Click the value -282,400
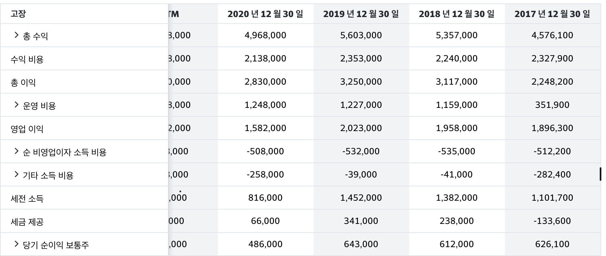Screen dimensions: 606x256 [x=552, y=174]
